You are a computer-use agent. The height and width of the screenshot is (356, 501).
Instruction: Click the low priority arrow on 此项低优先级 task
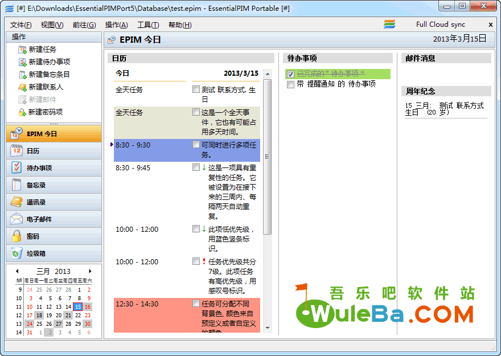tap(204, 229)
